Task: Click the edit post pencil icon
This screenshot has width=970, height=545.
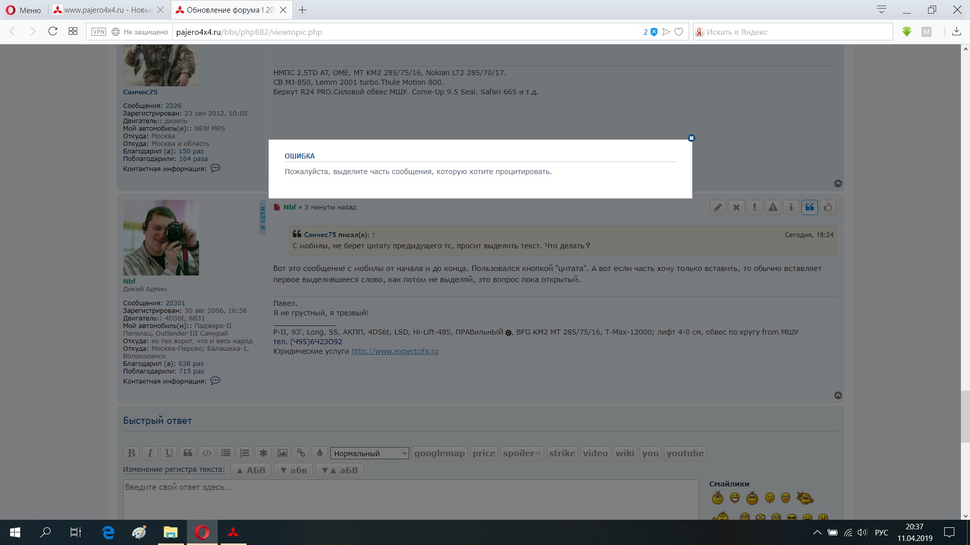Action: pyautogui.click(x=718, y=207)
